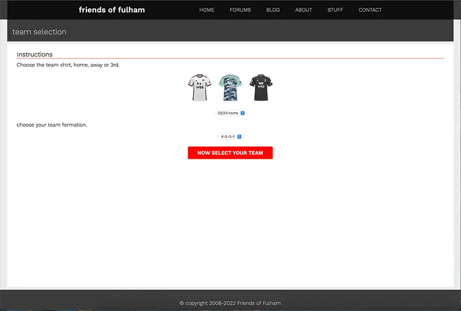Open the Forums nav link
The image size is (461, 311).
240,10
